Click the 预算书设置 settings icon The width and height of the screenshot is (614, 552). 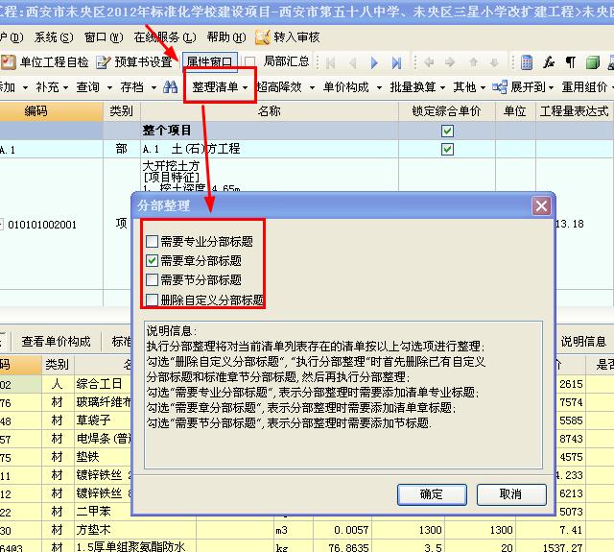click(104, 61)
